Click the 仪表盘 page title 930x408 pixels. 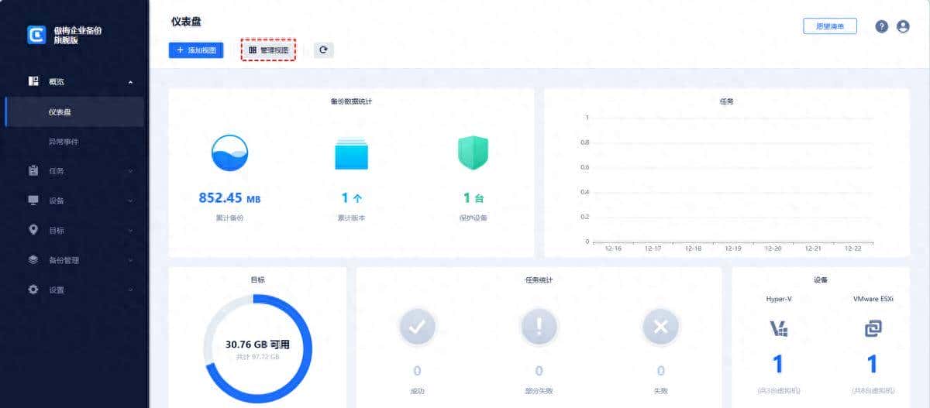coord(187,22)
